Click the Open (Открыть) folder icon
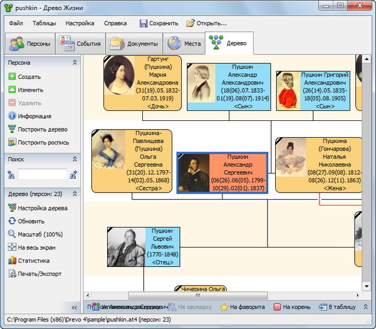376x329 pixels. pos(191,23)
